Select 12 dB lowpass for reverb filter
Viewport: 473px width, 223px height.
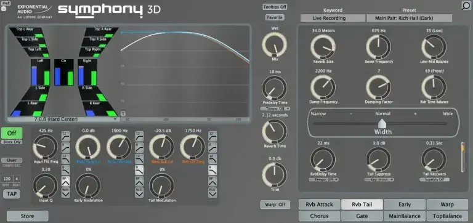[212, 159]
